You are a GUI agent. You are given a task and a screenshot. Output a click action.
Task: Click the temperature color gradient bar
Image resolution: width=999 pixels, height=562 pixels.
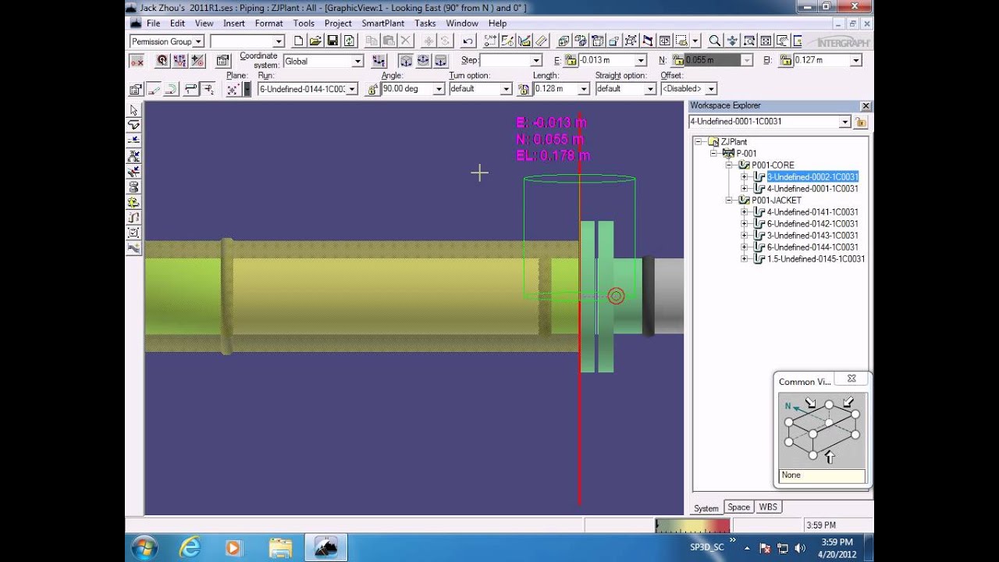coord(693,526)
